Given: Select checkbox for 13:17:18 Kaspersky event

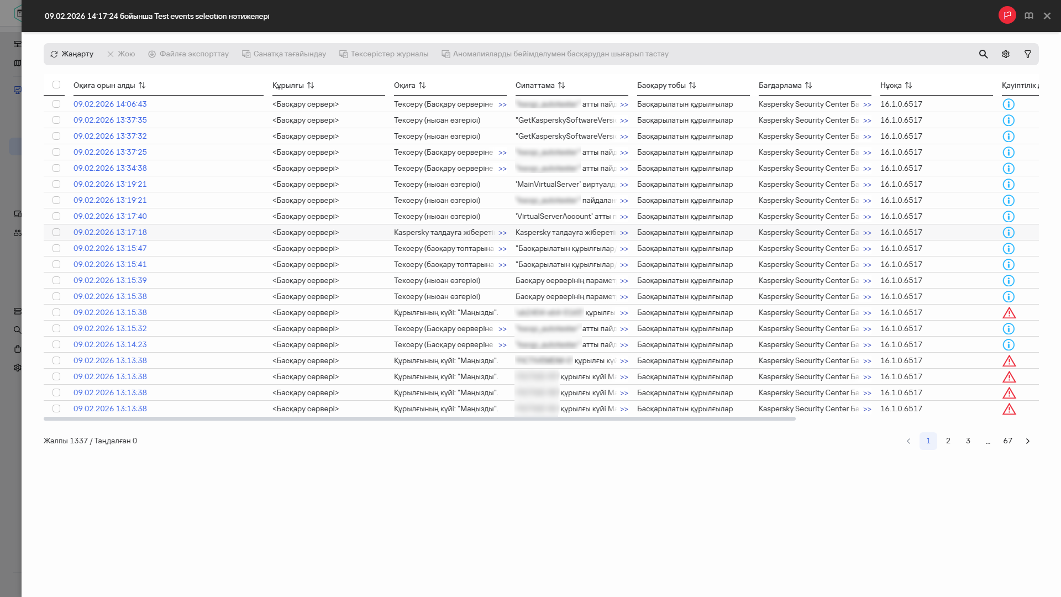Looking at the screenshot, I should pyautogui.click(x=56, y=232).
